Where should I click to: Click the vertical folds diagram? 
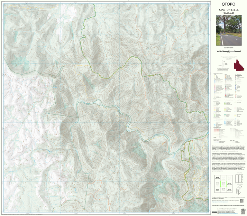point(239,178)
